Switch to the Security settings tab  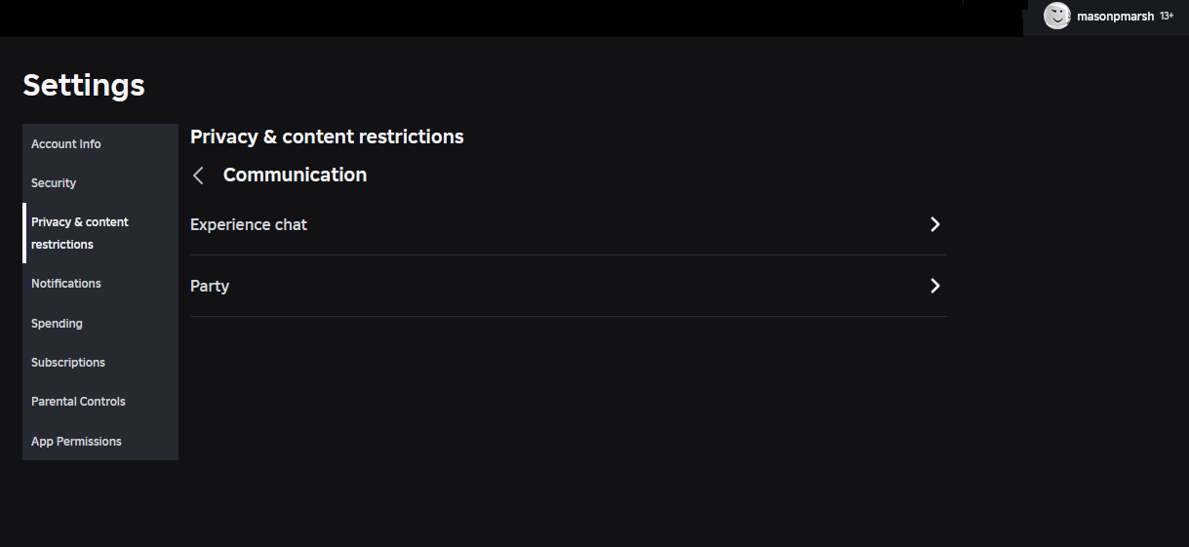coord(100,182)
